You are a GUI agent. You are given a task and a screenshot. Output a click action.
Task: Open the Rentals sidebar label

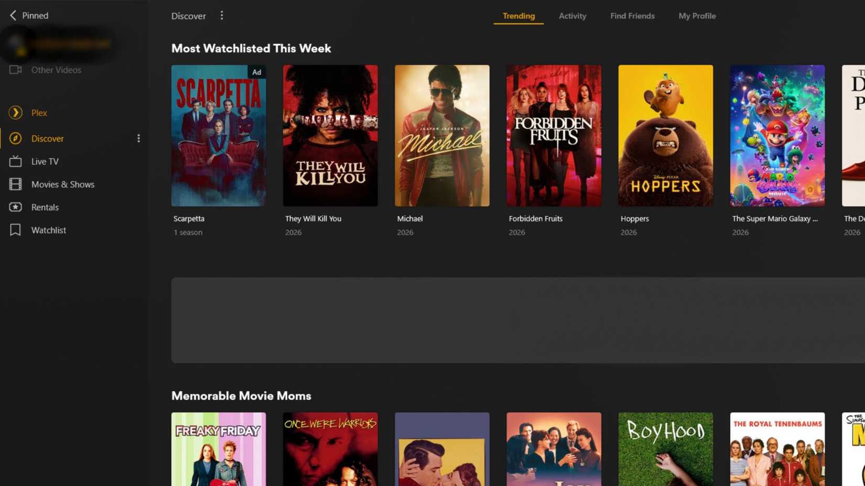45,207
